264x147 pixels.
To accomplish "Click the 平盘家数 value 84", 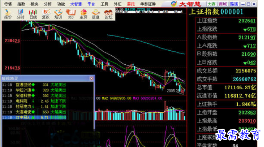I will pyautogui.click(x=235, y=145).
